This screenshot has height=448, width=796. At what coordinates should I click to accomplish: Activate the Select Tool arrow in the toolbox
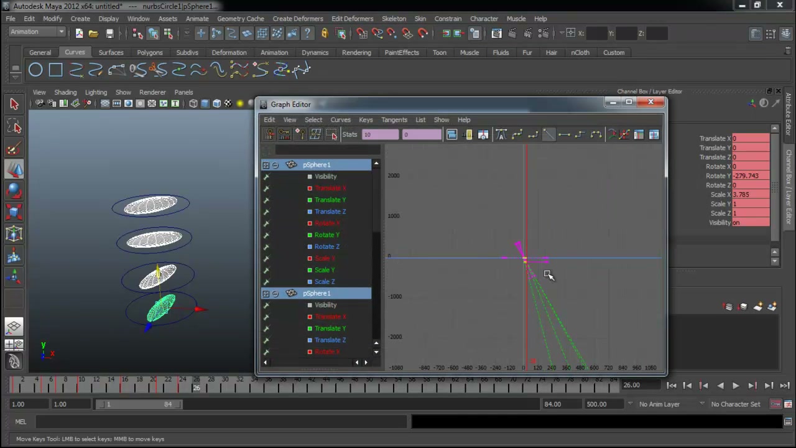14,104
